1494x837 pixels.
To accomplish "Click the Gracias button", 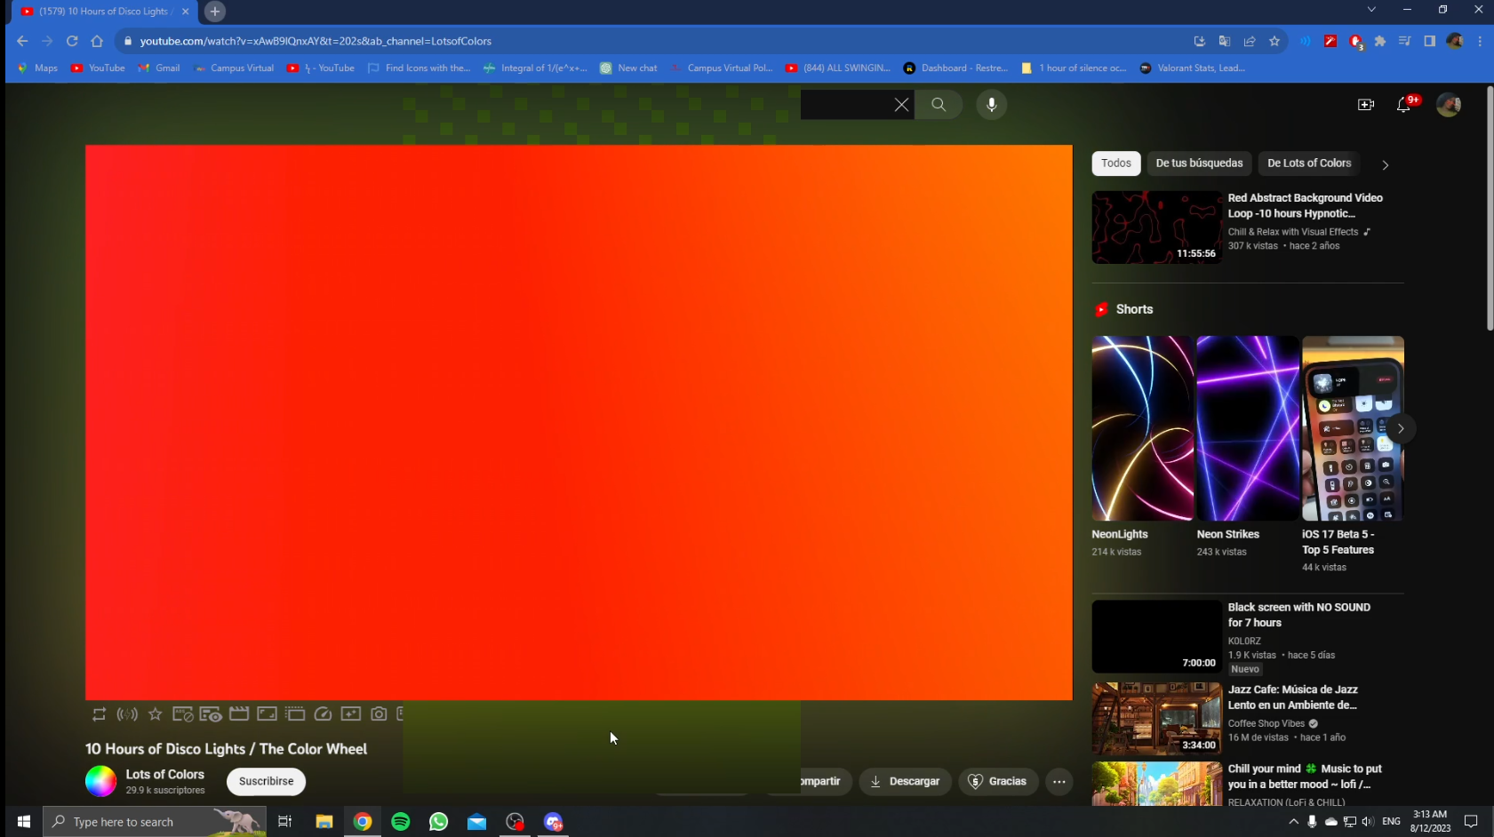I will 998,782.
